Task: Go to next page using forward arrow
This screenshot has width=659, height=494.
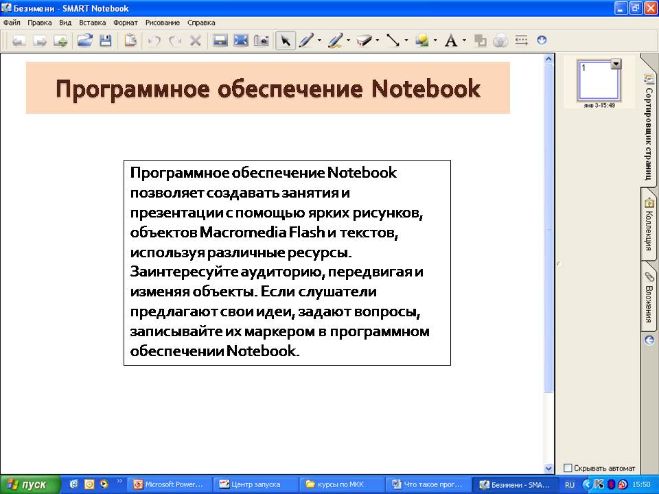Action: pos(39,40)
